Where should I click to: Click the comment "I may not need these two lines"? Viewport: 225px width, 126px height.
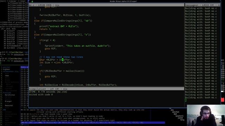tap(61, 57)
